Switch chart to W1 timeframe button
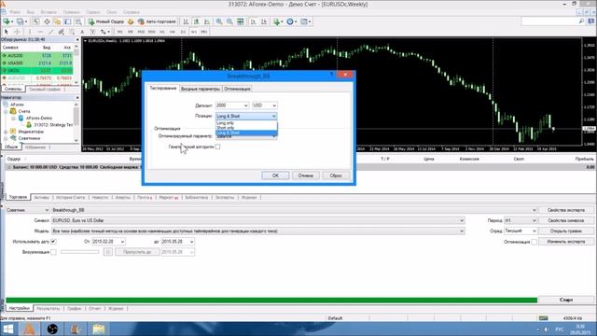 194,32
